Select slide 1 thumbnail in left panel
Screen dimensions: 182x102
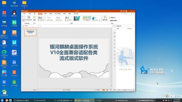pyautogui.click(x=30, y=33)
